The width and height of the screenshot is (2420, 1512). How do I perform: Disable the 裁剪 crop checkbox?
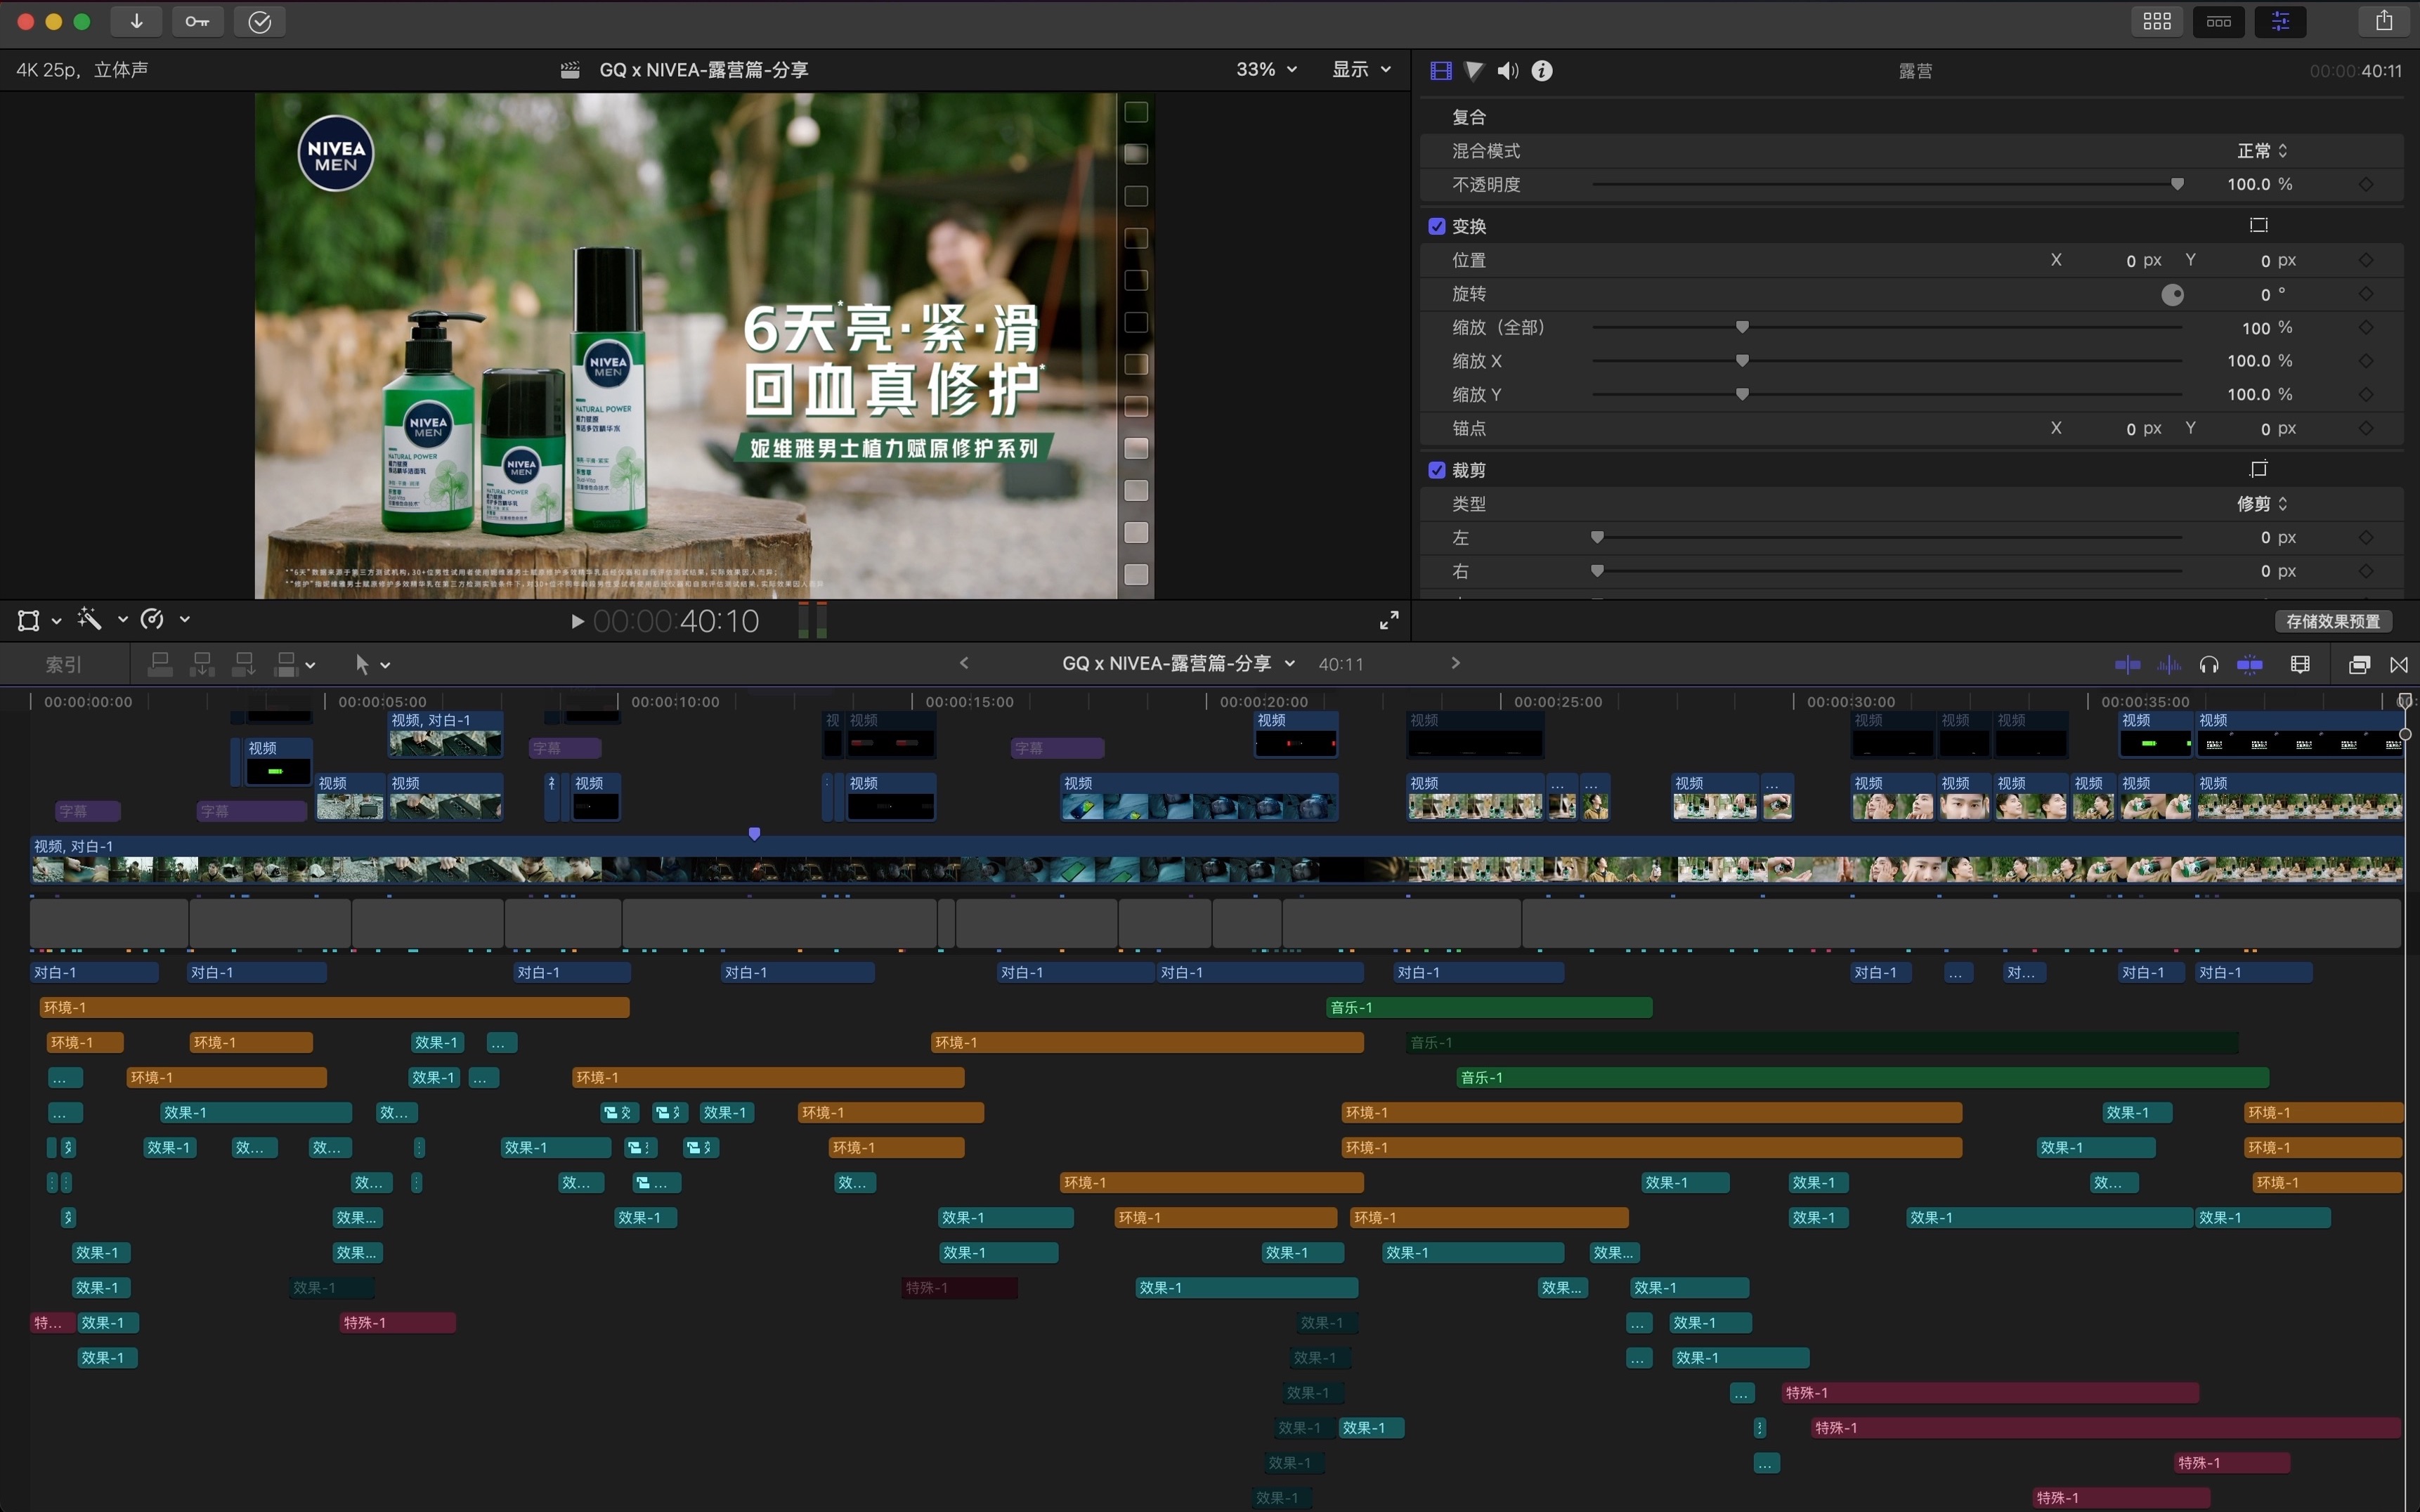[x=1437, y=470]
